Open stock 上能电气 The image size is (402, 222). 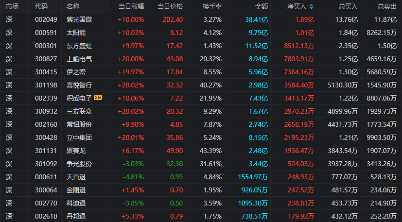pos(79,59)
